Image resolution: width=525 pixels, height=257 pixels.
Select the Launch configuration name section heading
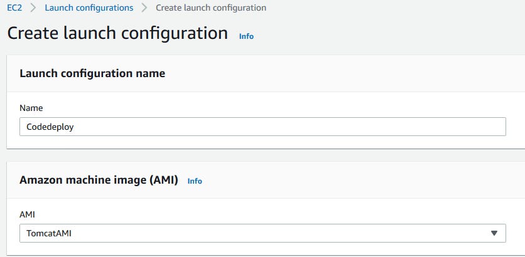[92, 73]
